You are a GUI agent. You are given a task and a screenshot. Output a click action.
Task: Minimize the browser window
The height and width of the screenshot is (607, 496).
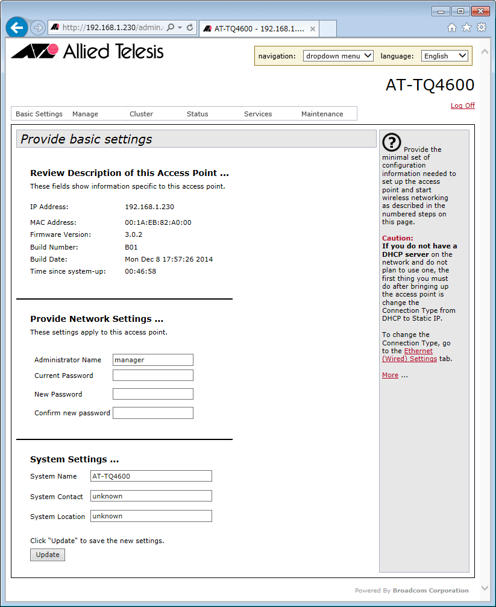pyautogui.click(x=441, y=11)
